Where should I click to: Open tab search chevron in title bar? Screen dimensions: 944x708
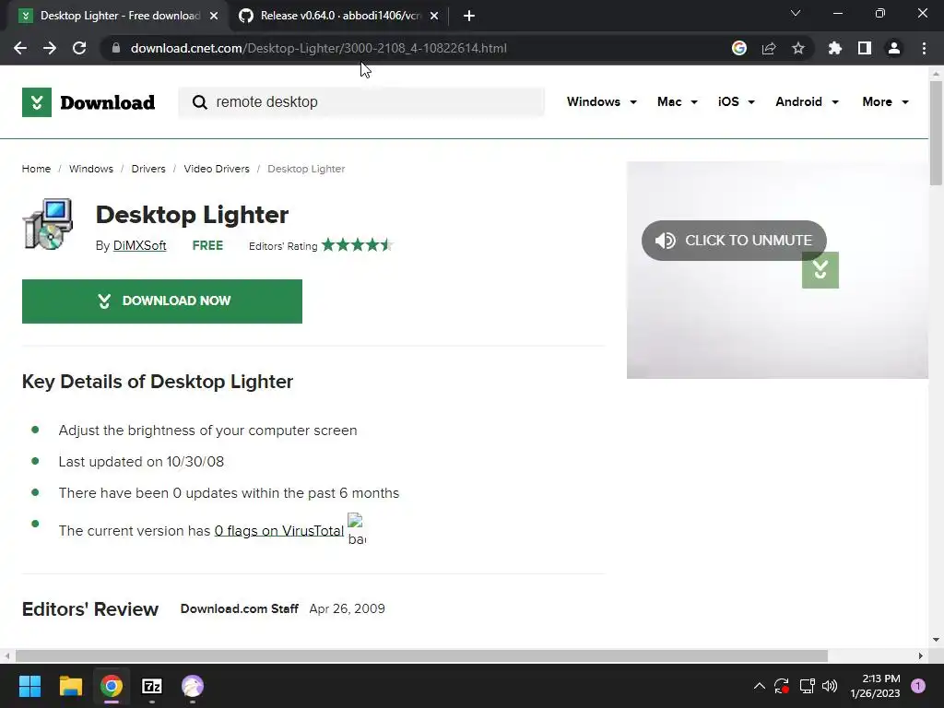click(x=796, y=13)
